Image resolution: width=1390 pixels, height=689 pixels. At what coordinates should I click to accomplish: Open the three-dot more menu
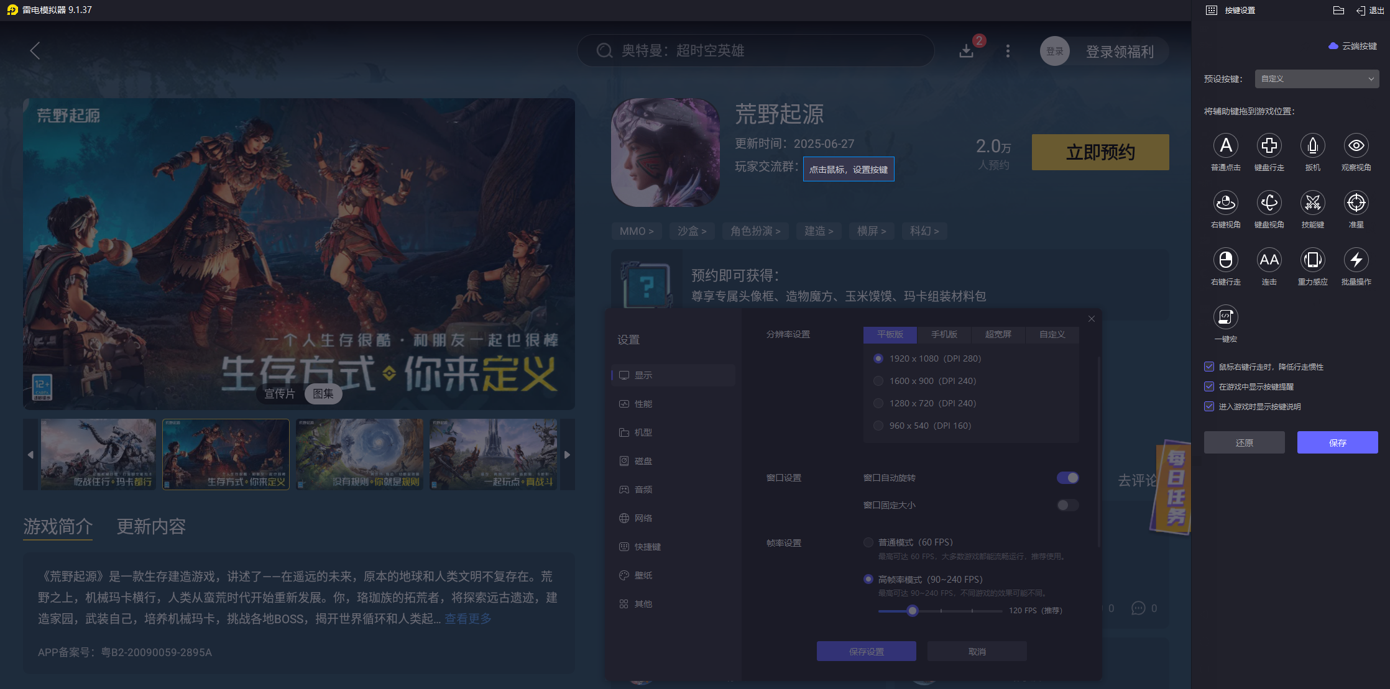(x=1008, y=51)
